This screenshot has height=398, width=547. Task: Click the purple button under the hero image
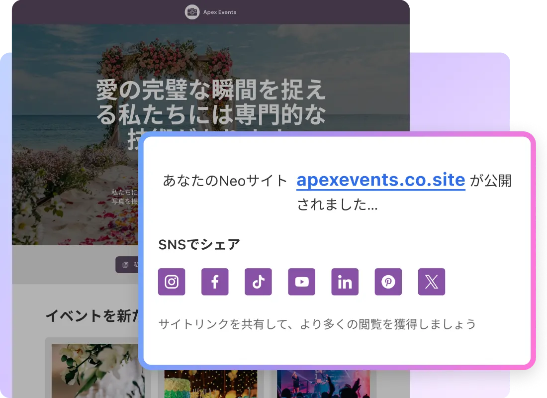127,265
